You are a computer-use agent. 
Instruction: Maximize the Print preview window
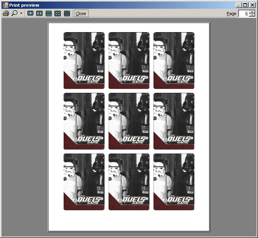tap(245, 5)
